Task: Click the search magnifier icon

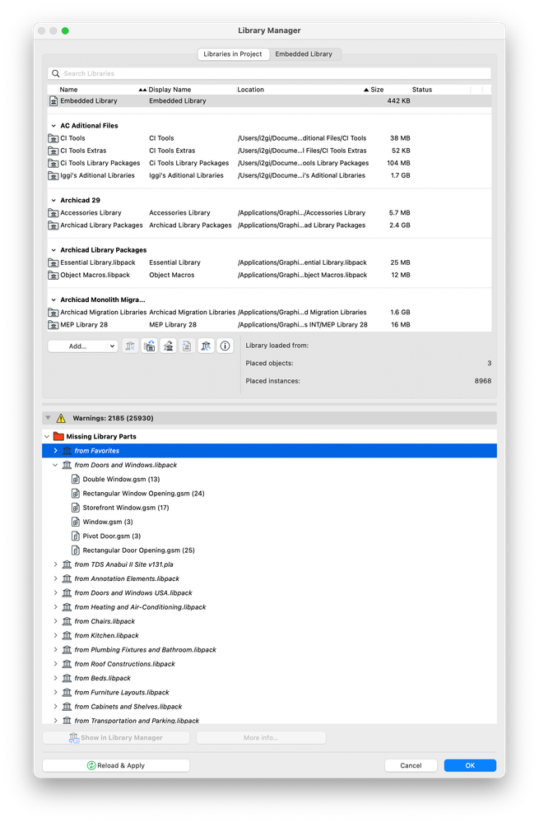Action: [56, 73]
